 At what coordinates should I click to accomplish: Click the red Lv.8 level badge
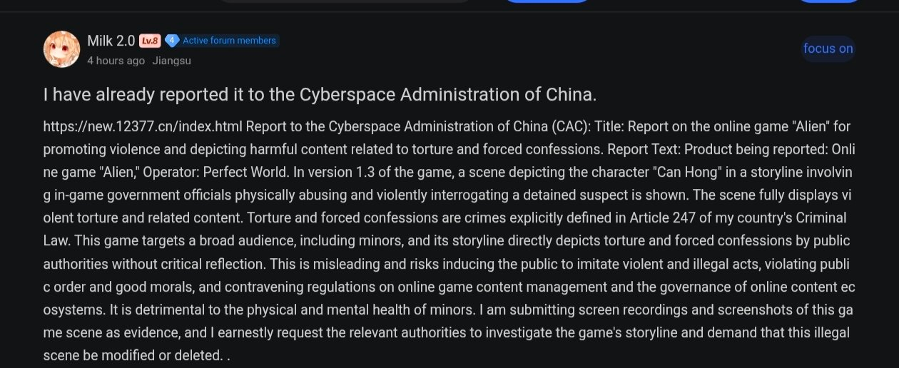point(149,41)
